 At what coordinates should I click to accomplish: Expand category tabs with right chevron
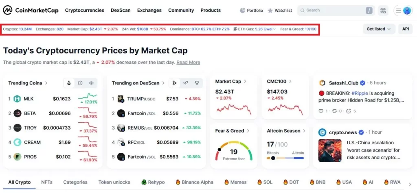[x=410, y=184]
